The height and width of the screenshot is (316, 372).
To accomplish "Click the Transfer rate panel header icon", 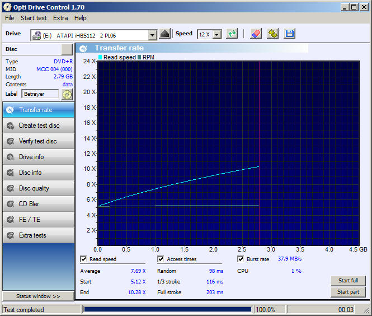I will (x=83, y=49).
